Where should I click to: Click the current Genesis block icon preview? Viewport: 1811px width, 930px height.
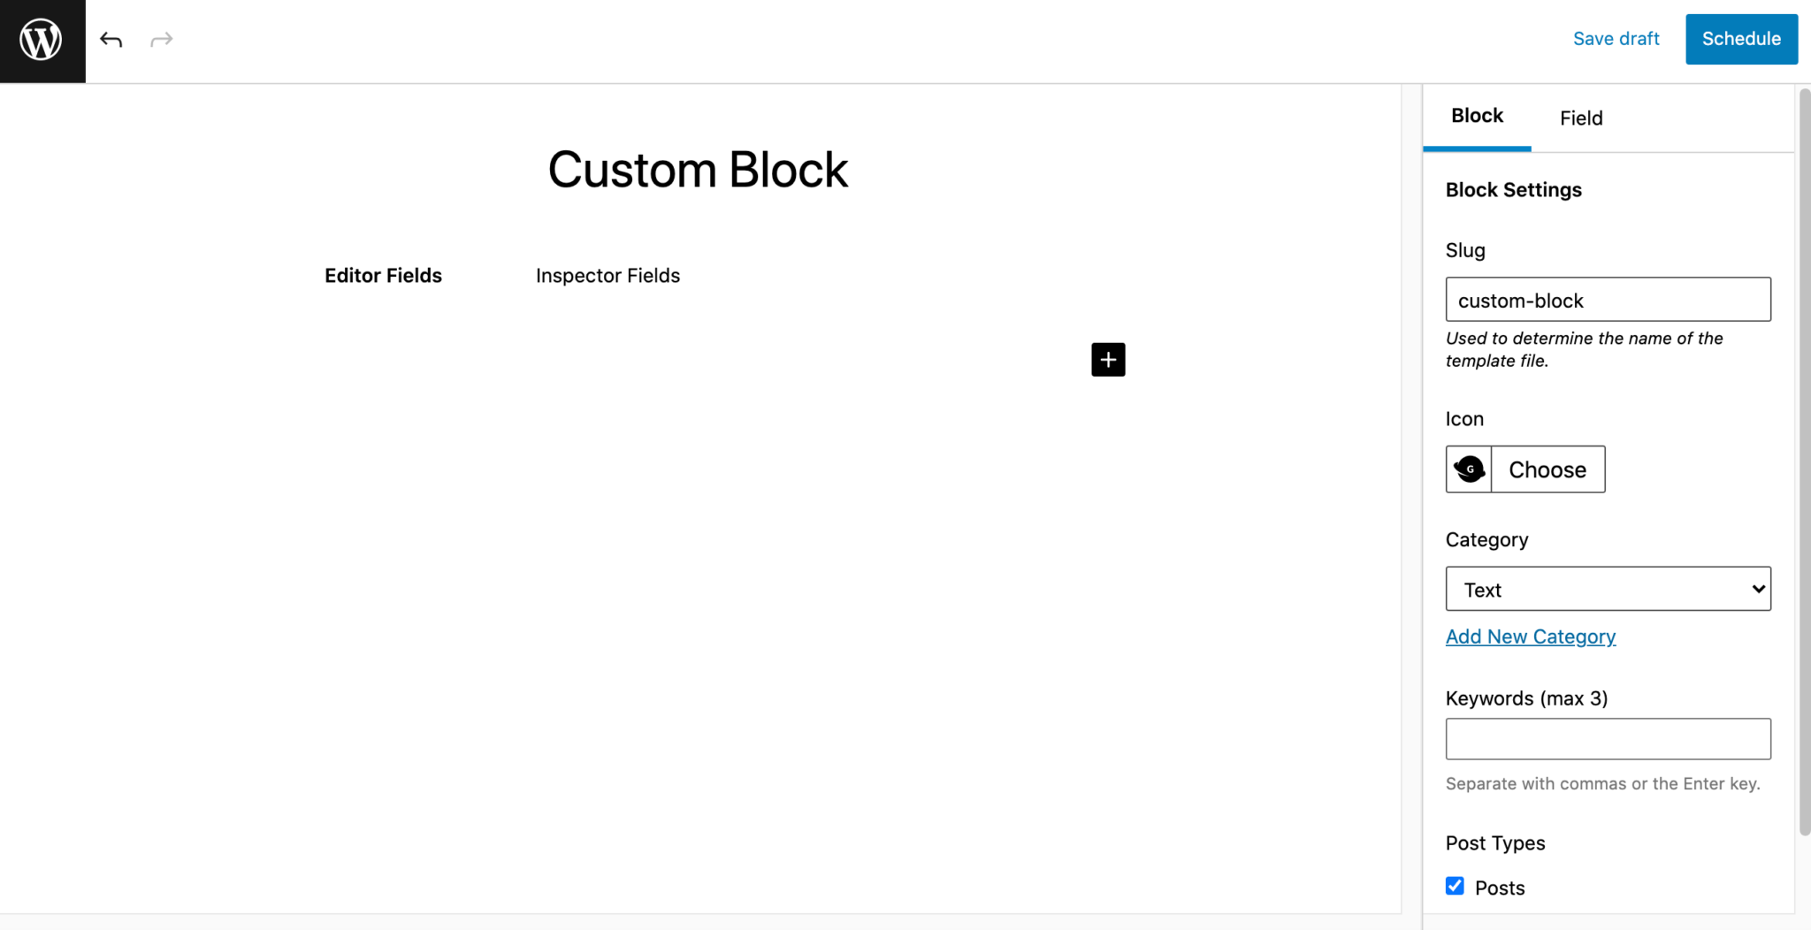[x=1470, y=469]
